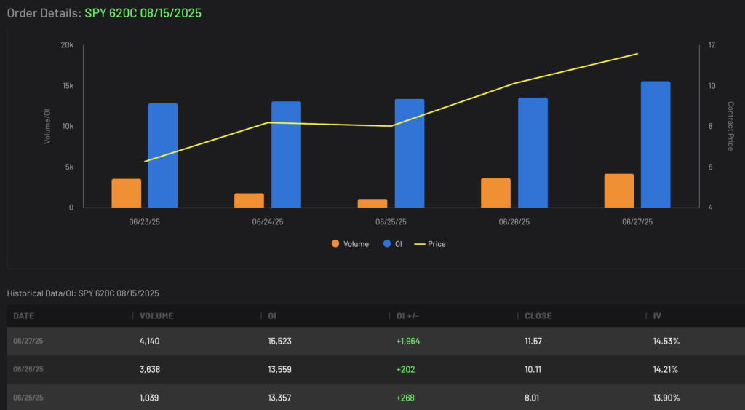Image resolution: width=745 pixels, height=410 pixels.
Task: Toggle the Price line in the legend
Action: click(x=430, y=244)
